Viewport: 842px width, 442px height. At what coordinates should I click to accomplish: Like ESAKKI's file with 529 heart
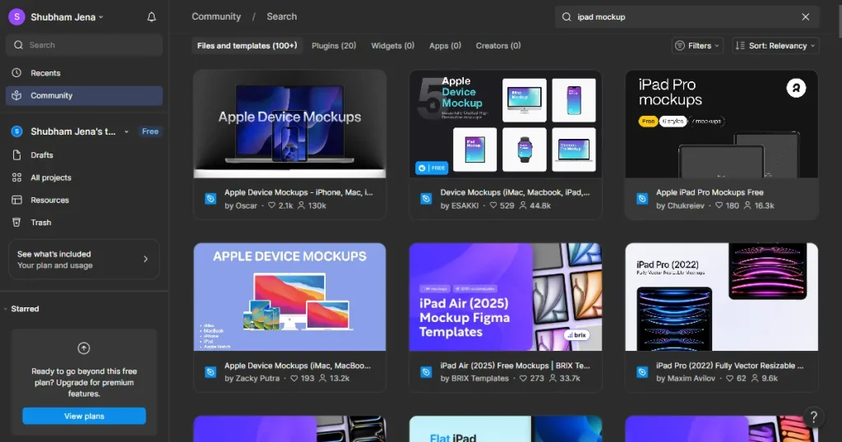[x=493, y=205]
